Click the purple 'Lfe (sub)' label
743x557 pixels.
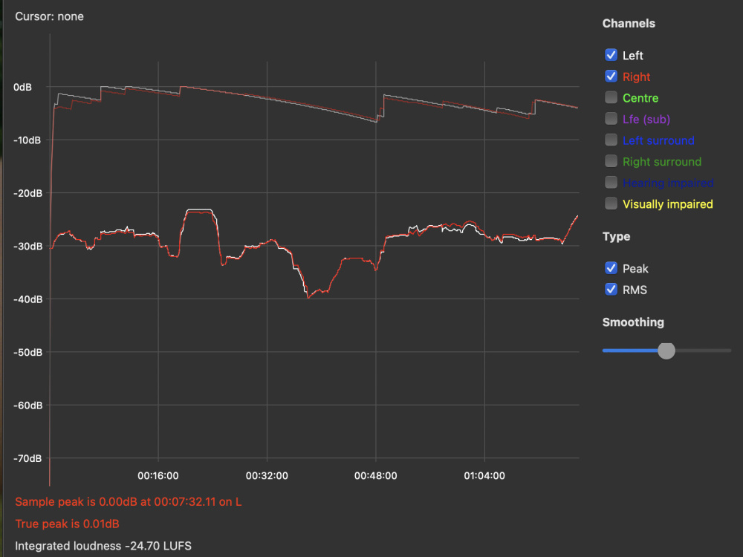646,120
